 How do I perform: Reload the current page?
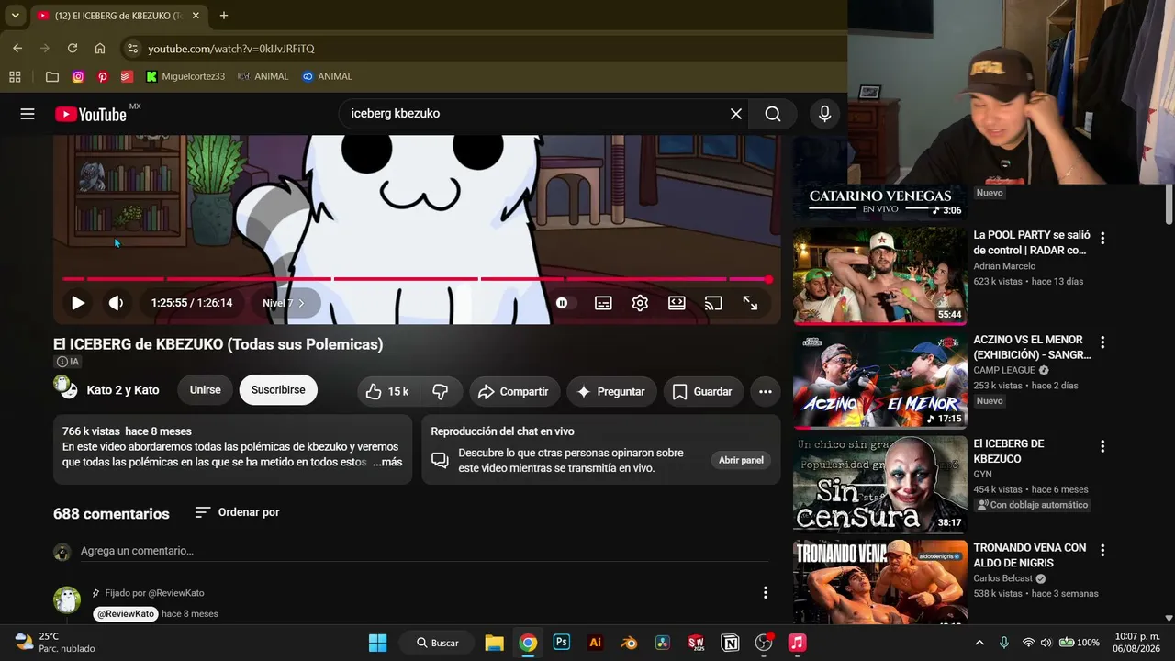[72, 49]
